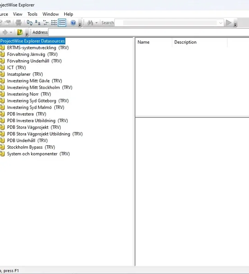
Task: Open the binoculars search dropdown arrow
Action: click(x=96, y=23)
